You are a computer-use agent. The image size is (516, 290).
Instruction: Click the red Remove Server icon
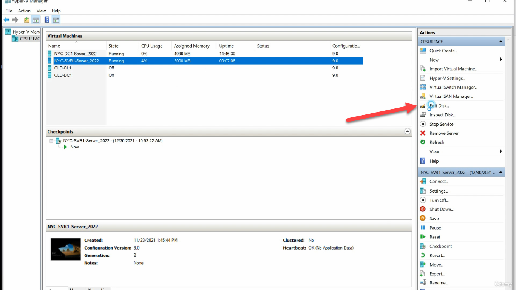pyautogui.click(x=423, y=133)
